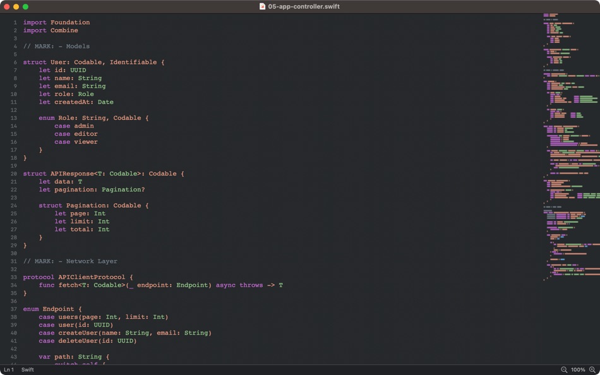Click the 'let page: Int' line
The image size is (600, 375).
[x=80, y=213]
